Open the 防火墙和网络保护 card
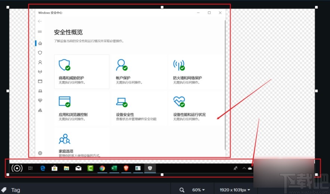 (x=196, y=72)
